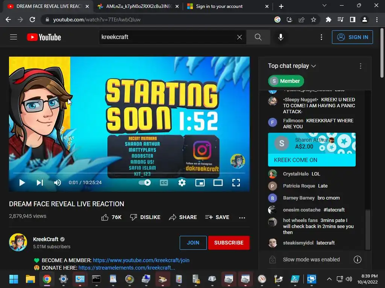The width and height of the screenshot is (385, 288).
Task: Open the YouTube hamburger guide menu
Action: (x=14, y=37)
